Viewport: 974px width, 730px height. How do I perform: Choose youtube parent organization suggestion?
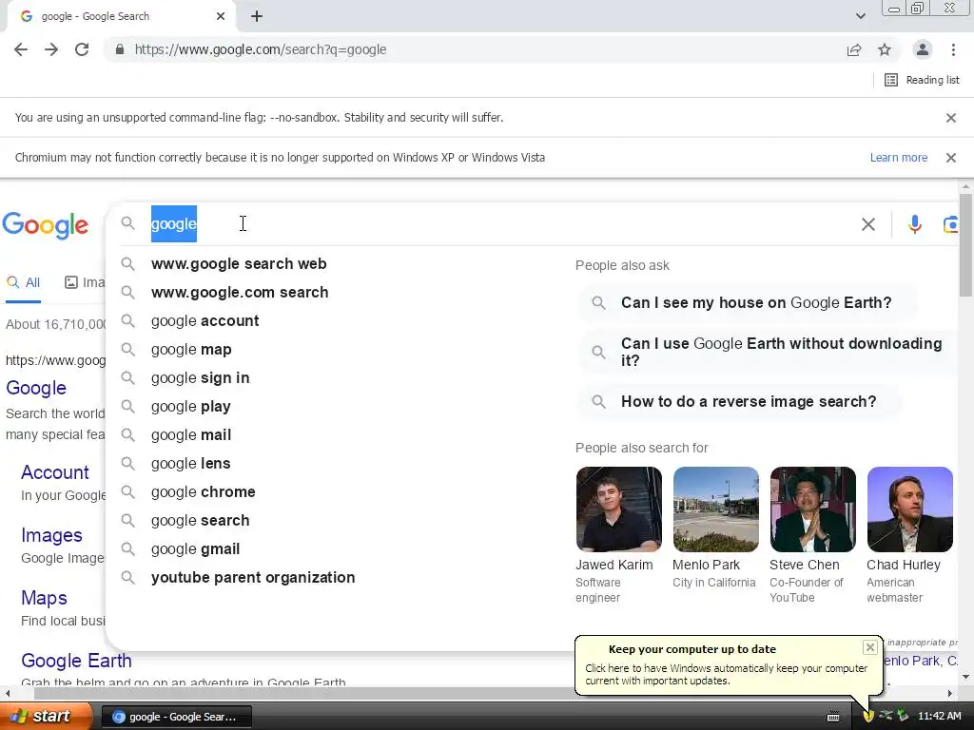pos(253,578)
